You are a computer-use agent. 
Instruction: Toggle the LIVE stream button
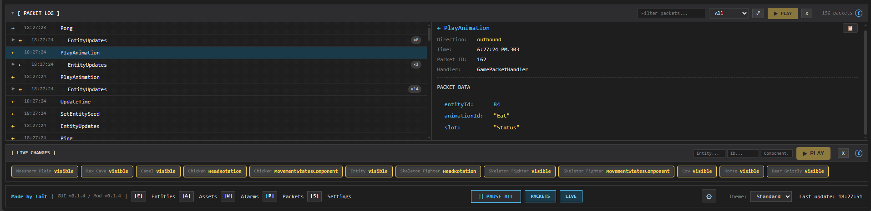(571, 196)
